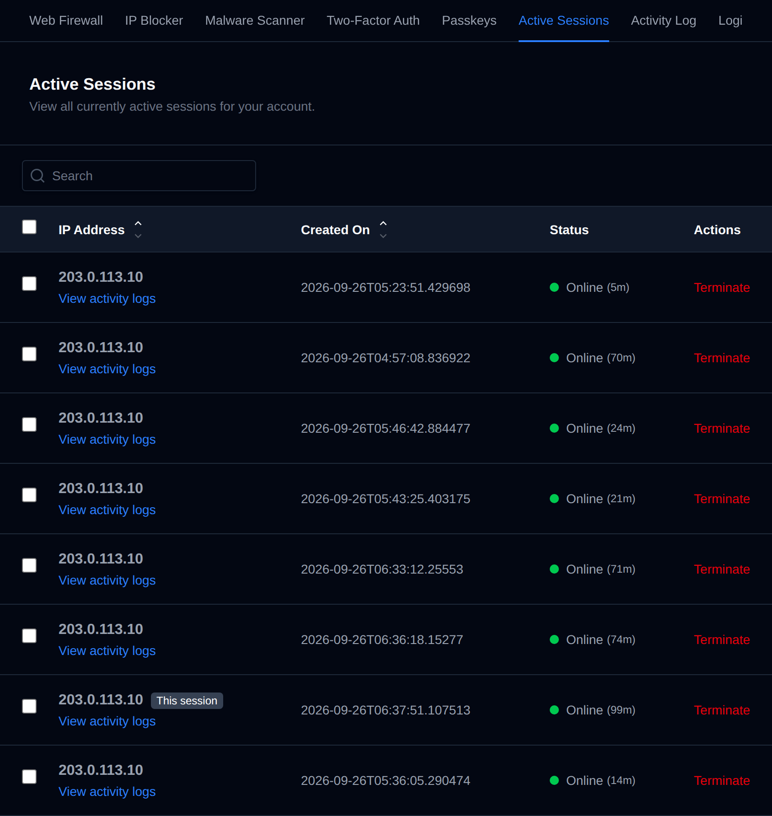Check the session created at 05:36:05.290474
Viewport: 772px width, 816px height.
(29, 777)
